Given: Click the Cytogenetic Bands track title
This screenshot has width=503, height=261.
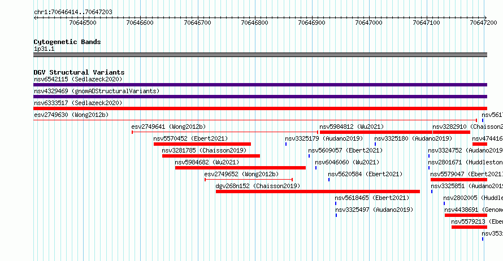Looking at the screenshot, I should pyautogui.click(x=67, y=42).
